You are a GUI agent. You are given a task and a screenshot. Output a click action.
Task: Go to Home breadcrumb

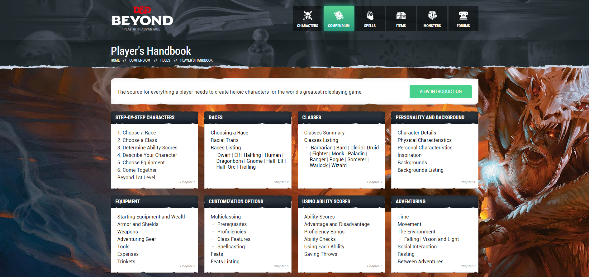[115, 60]
